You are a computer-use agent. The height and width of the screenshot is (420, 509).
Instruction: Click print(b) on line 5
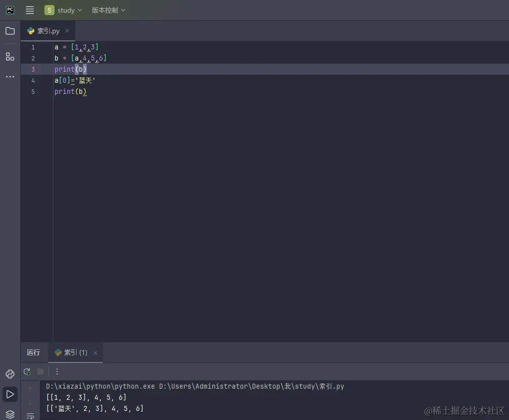[71, 91]
